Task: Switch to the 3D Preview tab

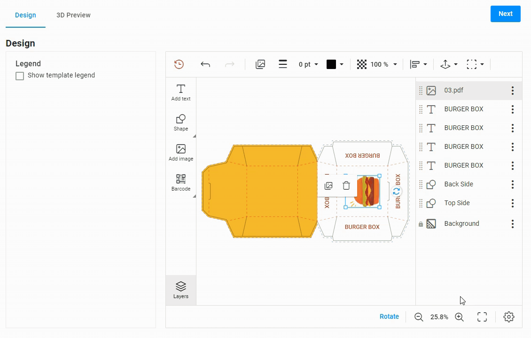Action: click(73, 15)
